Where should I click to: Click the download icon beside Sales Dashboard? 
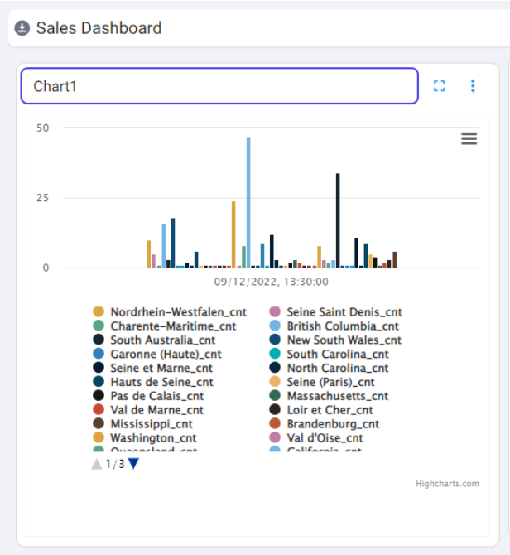click(x=22, y=28)
